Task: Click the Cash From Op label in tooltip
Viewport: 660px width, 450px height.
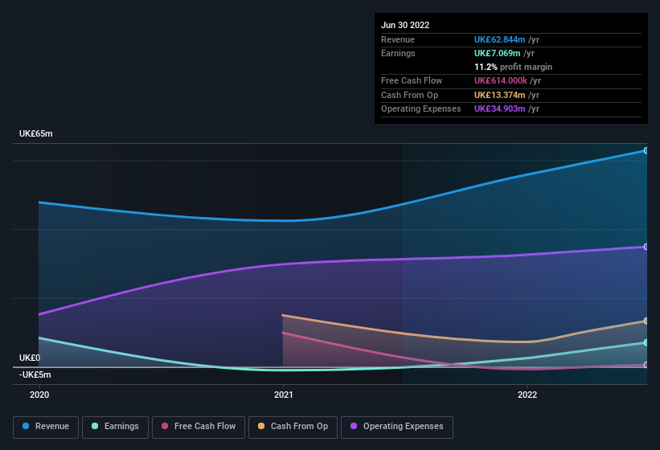Action: click(x=409, y=95)
